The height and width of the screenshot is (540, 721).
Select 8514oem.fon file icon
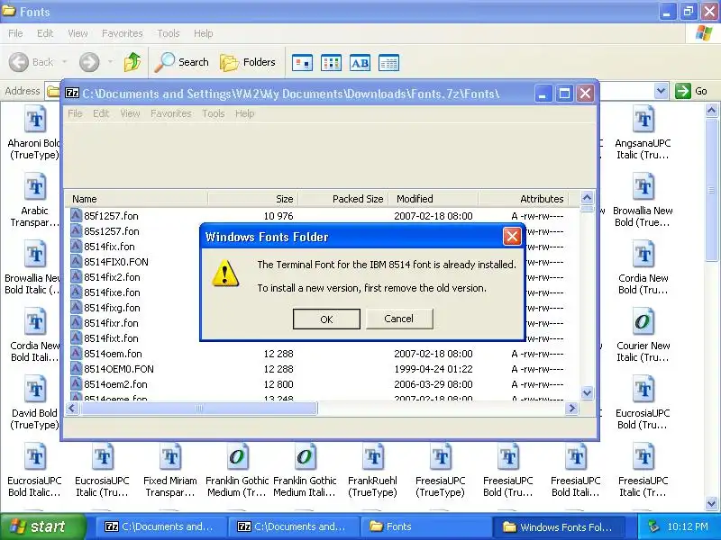click(x=76, y=354)
